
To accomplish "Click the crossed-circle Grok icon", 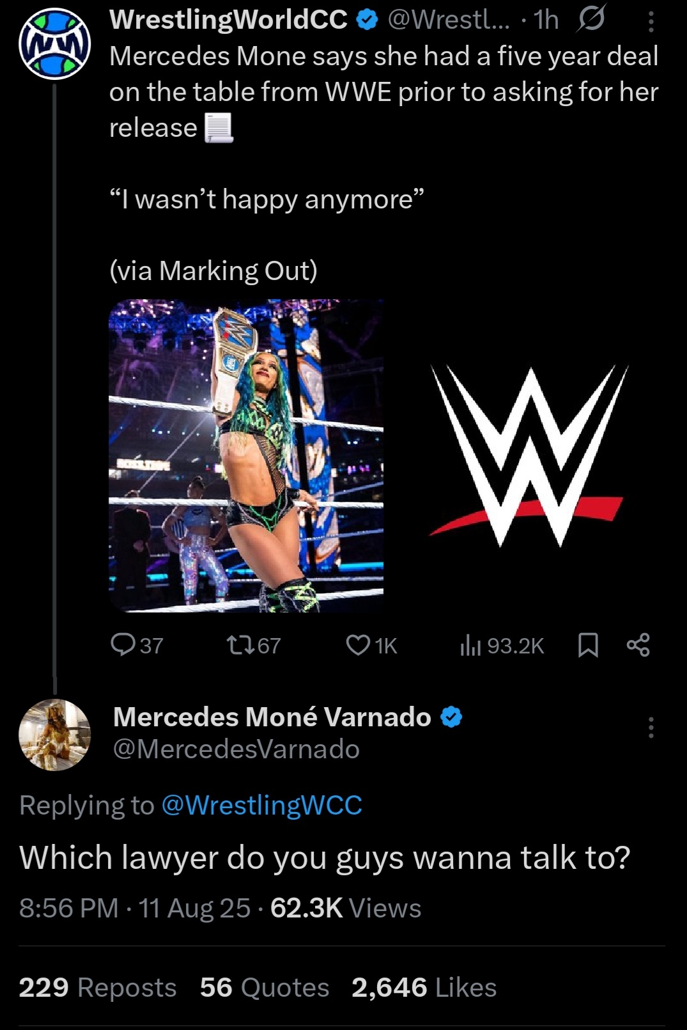I will tap(591, 20).
